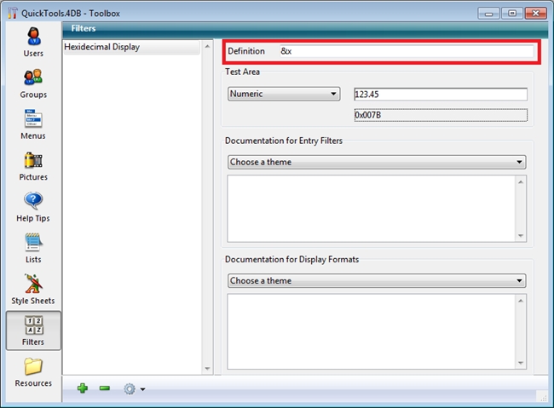Open the Style Sheets icon
Viewport: 554px width, 408px height.
click(33, 284)
